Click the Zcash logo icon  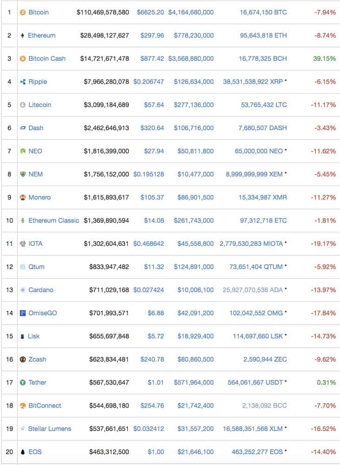[x=23, y=359]
